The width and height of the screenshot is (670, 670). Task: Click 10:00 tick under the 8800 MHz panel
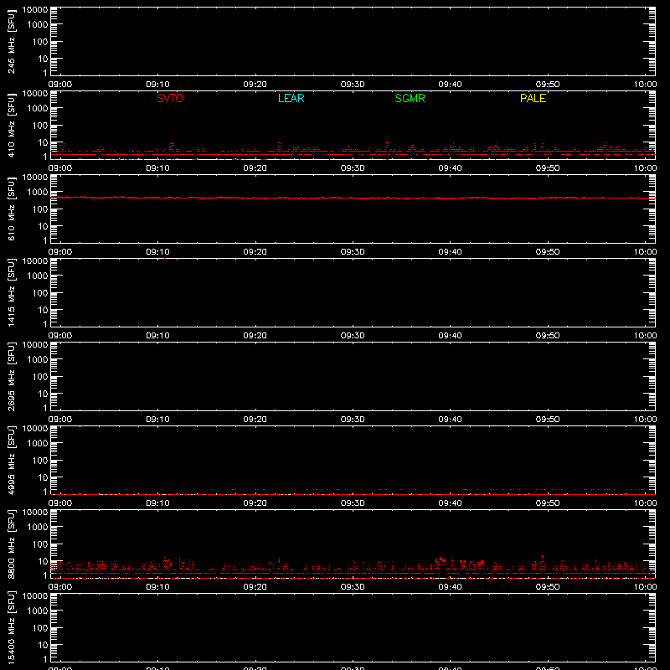645,587
